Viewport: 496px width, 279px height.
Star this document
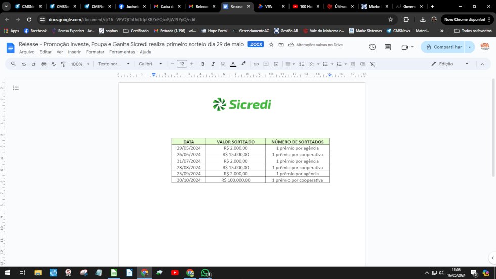pos(271,45)
